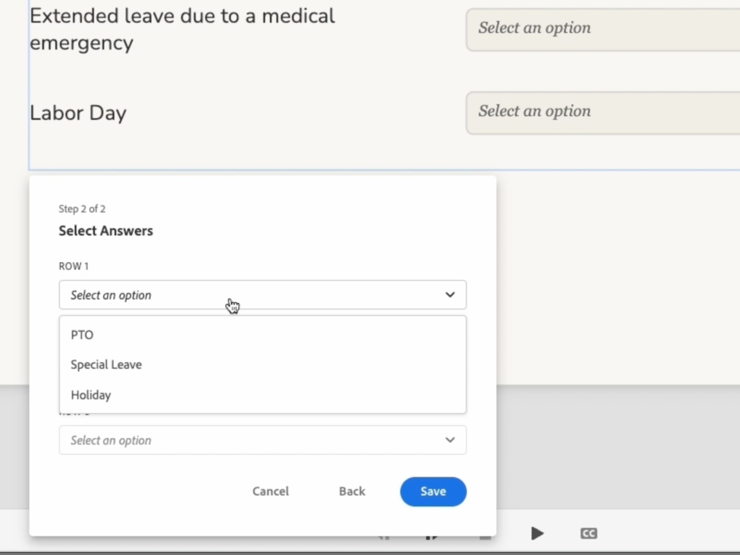Click the bottom dialog field's placeholder text
This screenshot has width=740, height=555.
pyautogui.click(x=111, y=440)
